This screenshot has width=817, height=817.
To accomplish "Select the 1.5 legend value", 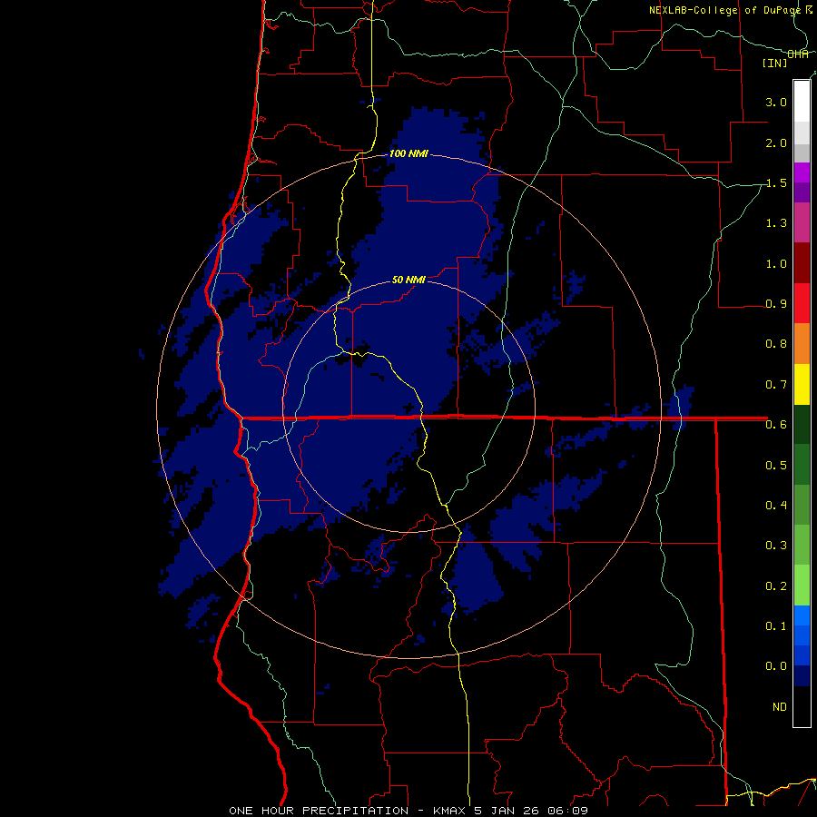I will tap(776, 182).
